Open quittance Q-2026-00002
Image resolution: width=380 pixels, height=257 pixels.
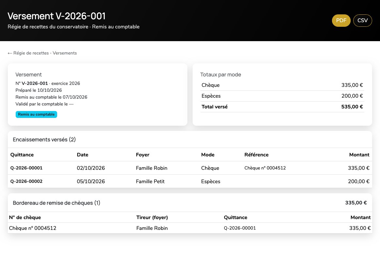click(26, 181)
